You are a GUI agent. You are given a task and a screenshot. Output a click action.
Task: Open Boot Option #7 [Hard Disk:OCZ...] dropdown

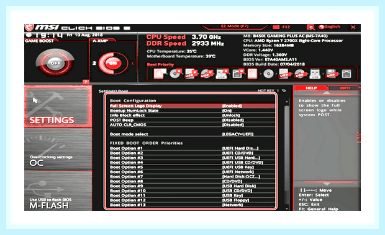(x=241, y=176)
